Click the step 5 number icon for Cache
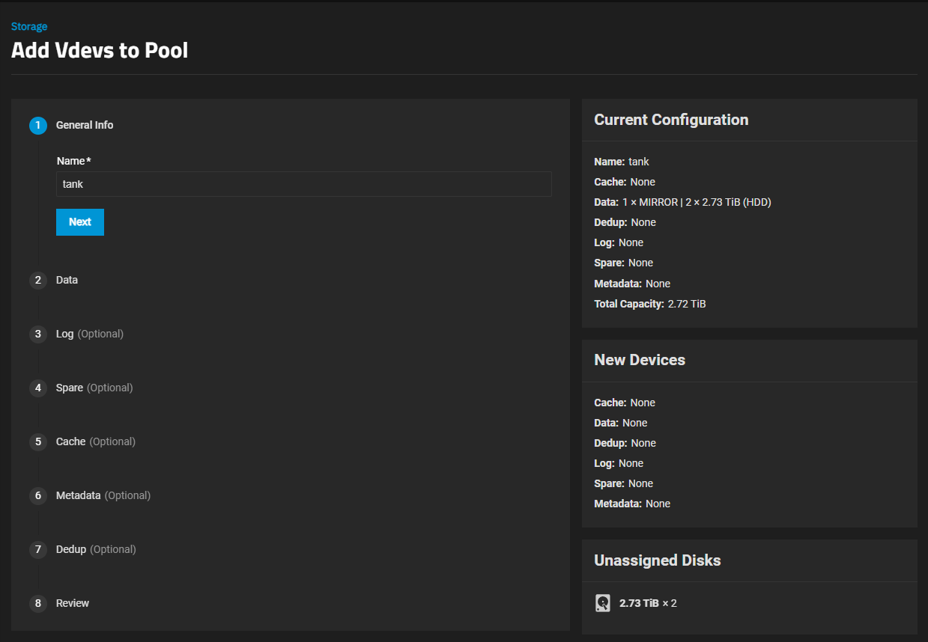The image size is (928, 642). (38, 441)
